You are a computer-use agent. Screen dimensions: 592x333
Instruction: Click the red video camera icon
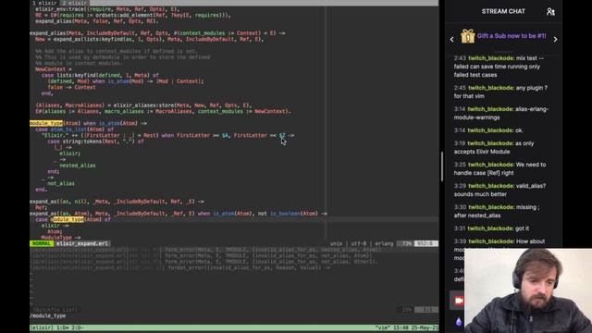click(x=459, y=301)
